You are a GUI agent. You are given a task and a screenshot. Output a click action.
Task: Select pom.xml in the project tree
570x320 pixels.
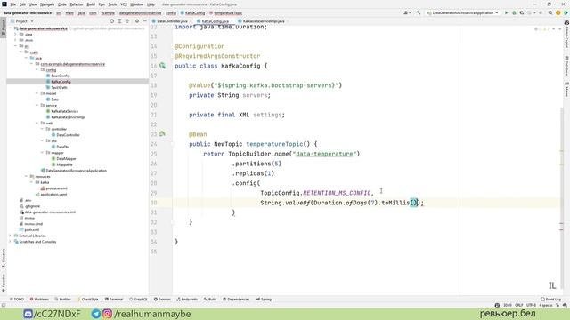(x=32, y=229)
